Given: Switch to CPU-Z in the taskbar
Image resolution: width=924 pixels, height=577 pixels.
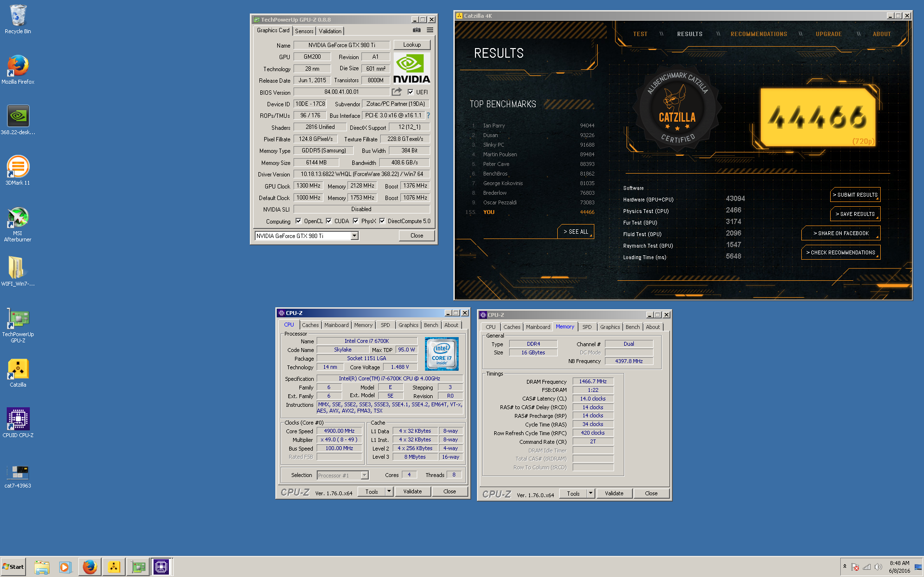Looking at the screenshot, I should [161, 567].
